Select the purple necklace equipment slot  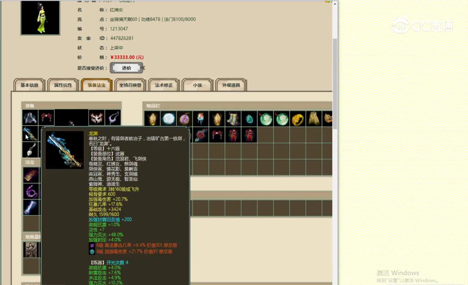(113, 118)
